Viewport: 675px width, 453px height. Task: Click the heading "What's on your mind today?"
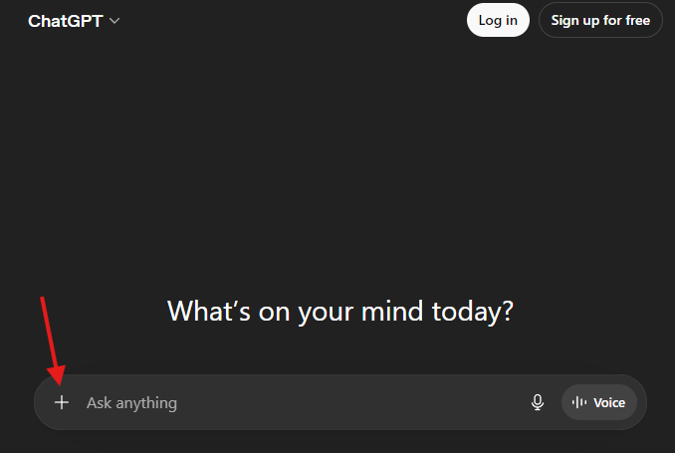340,311
